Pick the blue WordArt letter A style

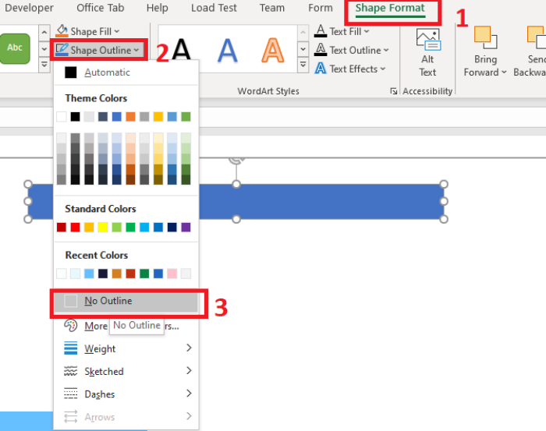228,51
